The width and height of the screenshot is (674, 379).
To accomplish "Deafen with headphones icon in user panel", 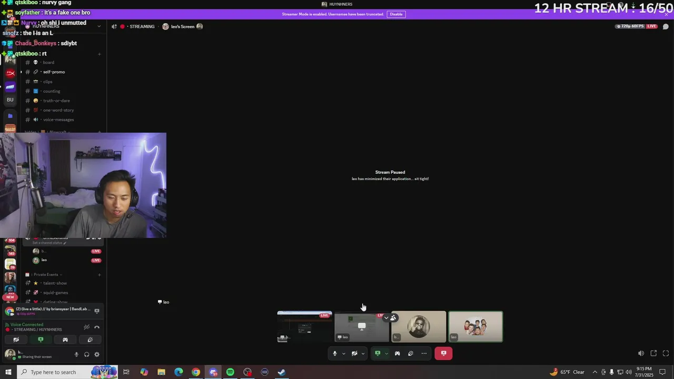I will [86, 354].
